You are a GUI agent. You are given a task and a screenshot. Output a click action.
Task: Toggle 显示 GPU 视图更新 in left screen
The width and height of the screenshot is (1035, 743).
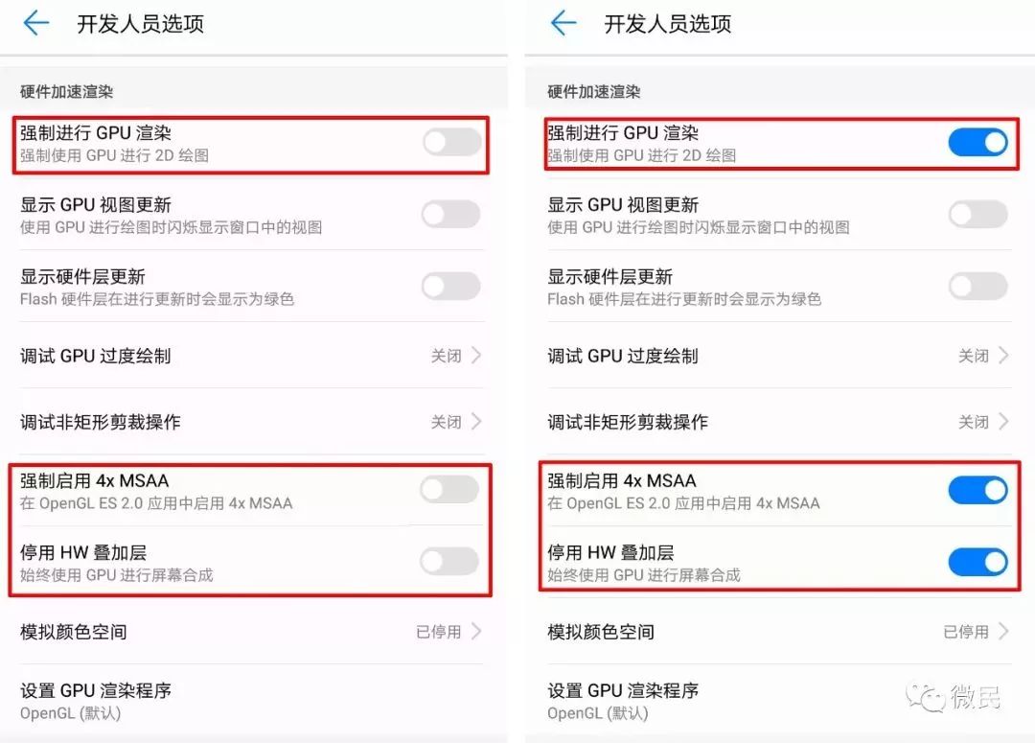pos(451,215)
